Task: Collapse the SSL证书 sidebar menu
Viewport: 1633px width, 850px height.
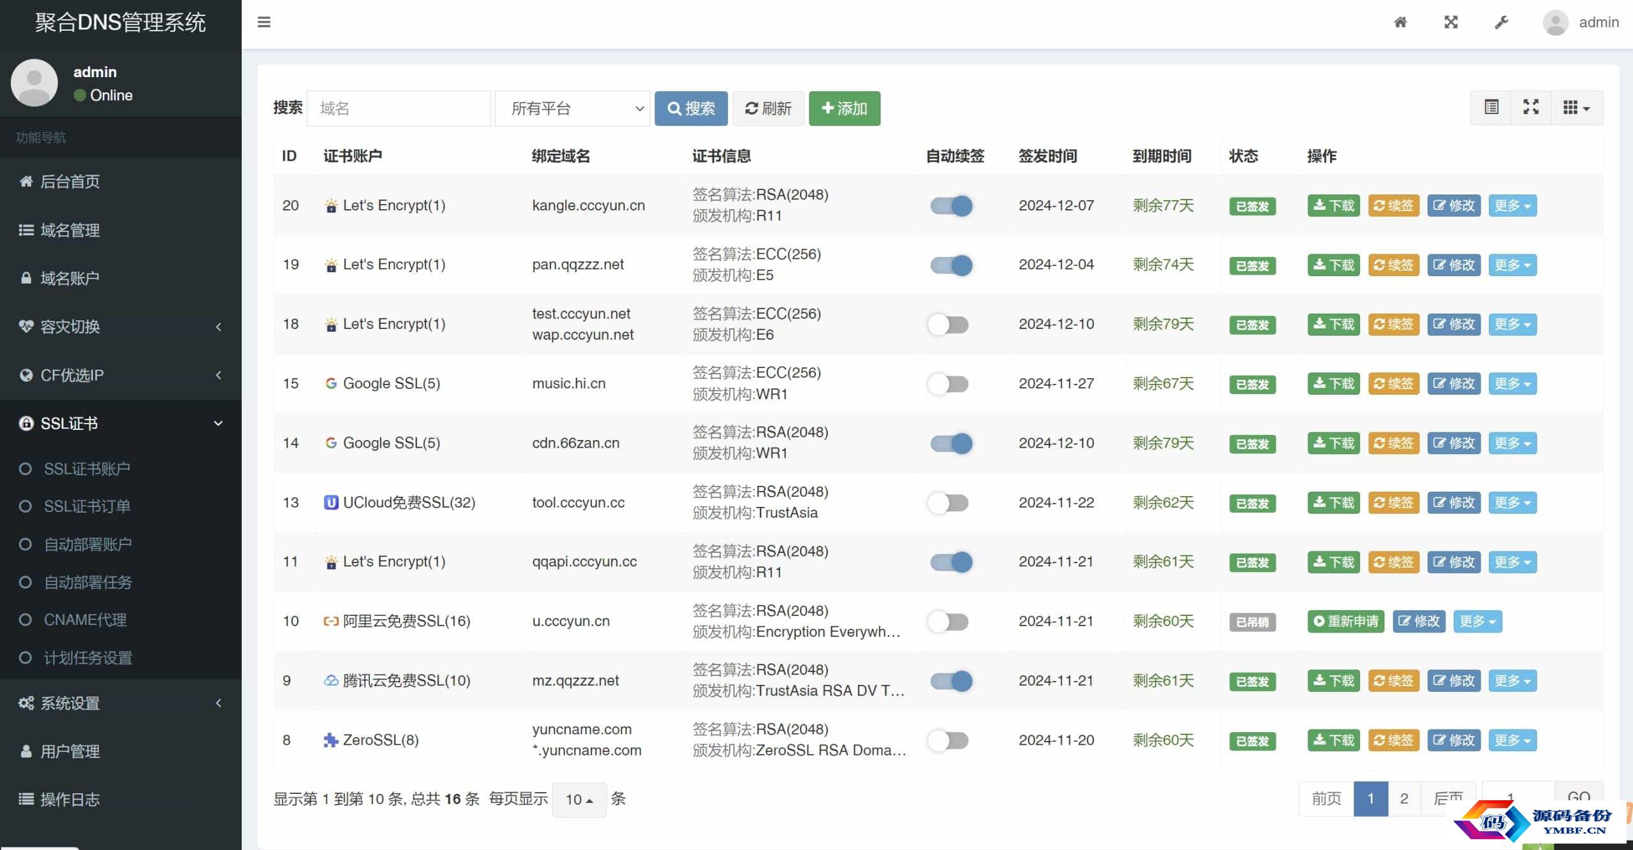Action: click(121, 423)
